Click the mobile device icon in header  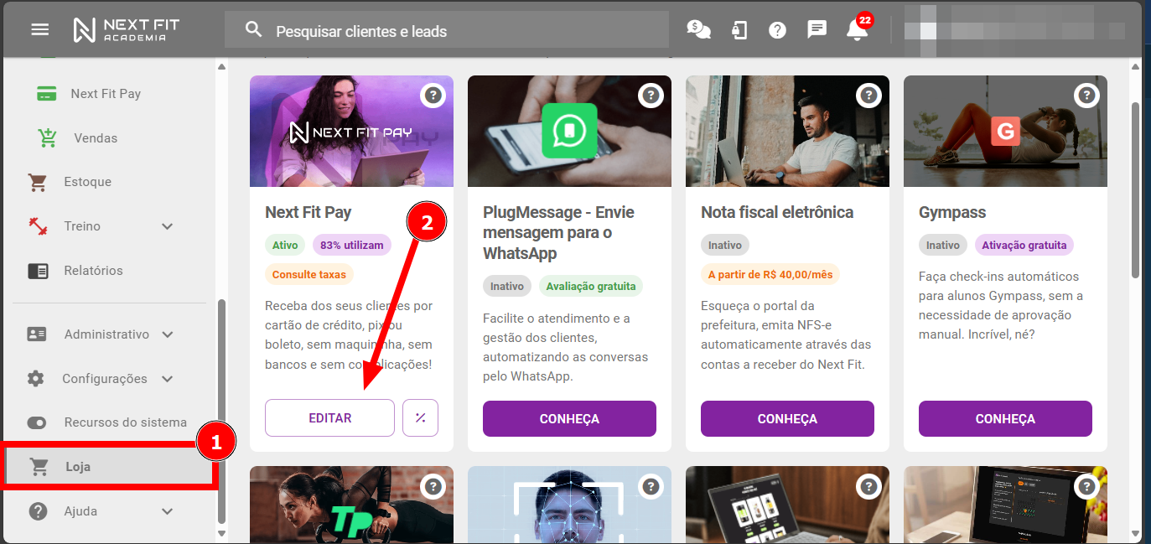(739, 30)
